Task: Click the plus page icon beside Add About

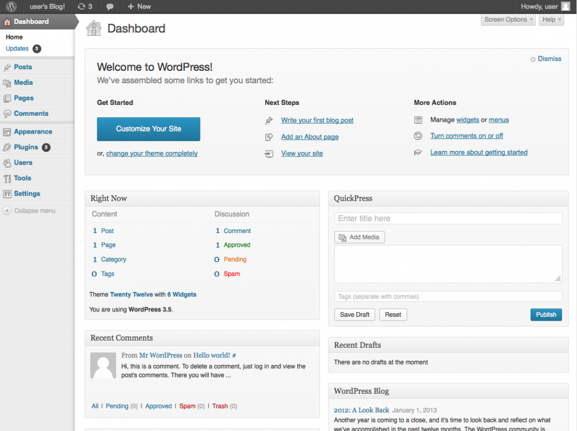Action: (x=269, y=137)
